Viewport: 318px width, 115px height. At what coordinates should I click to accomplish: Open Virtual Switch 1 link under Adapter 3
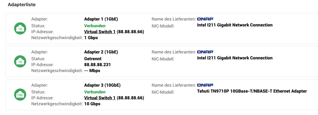(100, 98)
